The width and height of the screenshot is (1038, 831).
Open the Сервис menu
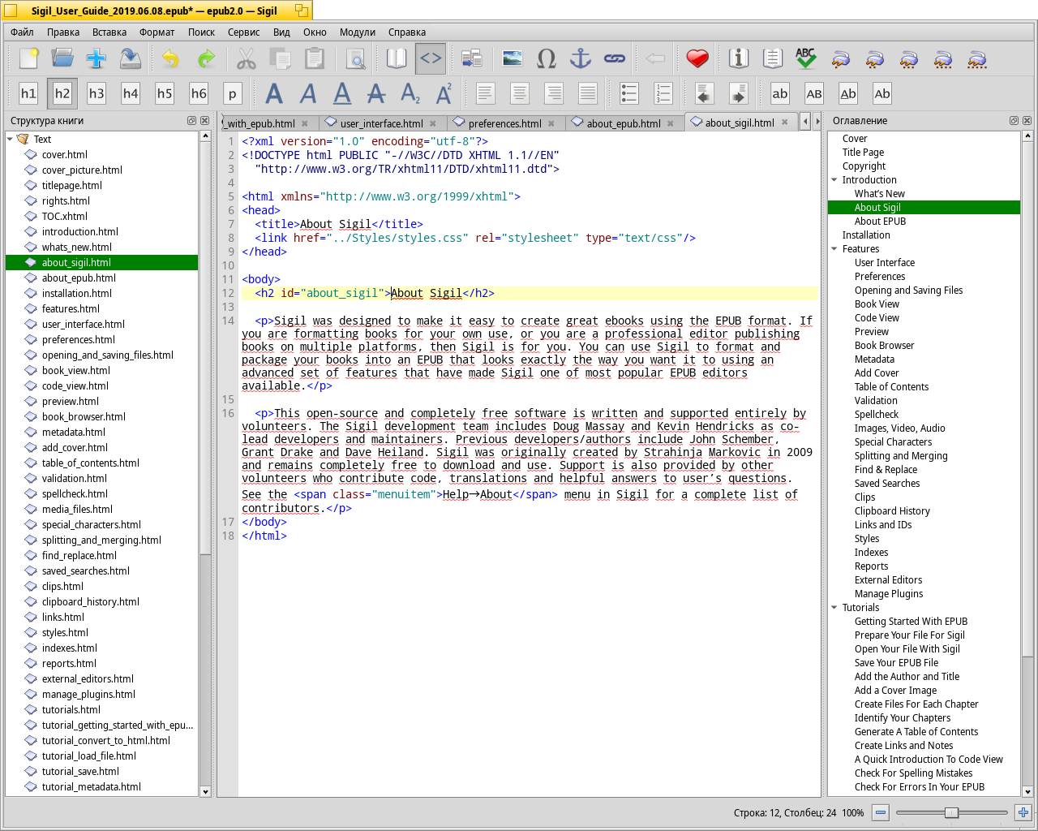pyautogui.click(x=243, y=32)
